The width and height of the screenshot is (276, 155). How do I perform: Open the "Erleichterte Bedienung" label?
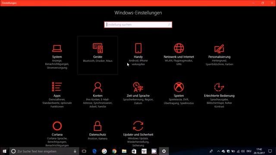(x=219, y=96)
